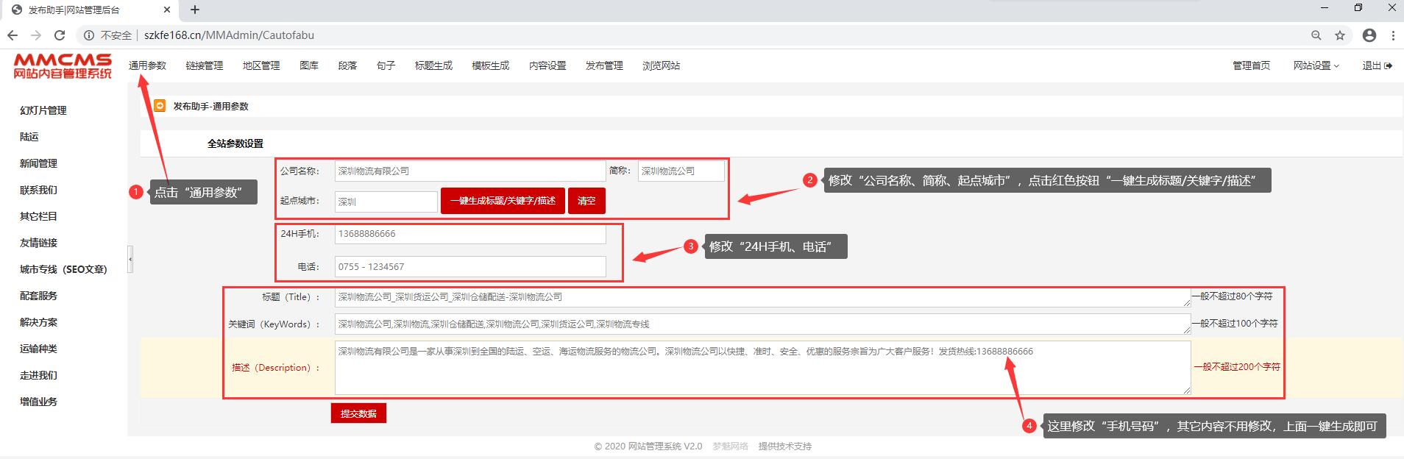Submit form with 提交数据 button
The height and width of the screenshot is (459, 1404).
tap(358, 413)
